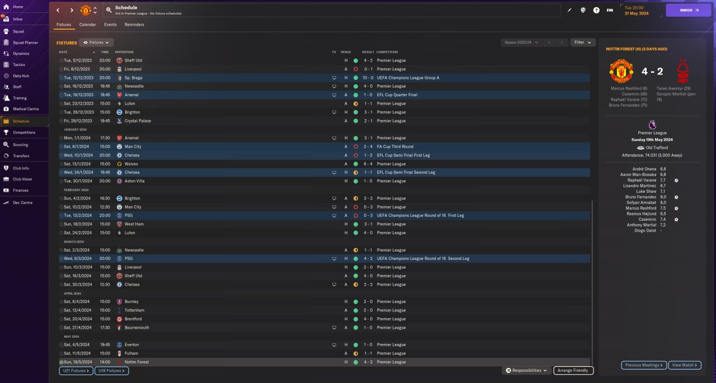The image size is (716, 383).
Task: Click the purple Inbox continue button
Action: (x=688, y=10)
